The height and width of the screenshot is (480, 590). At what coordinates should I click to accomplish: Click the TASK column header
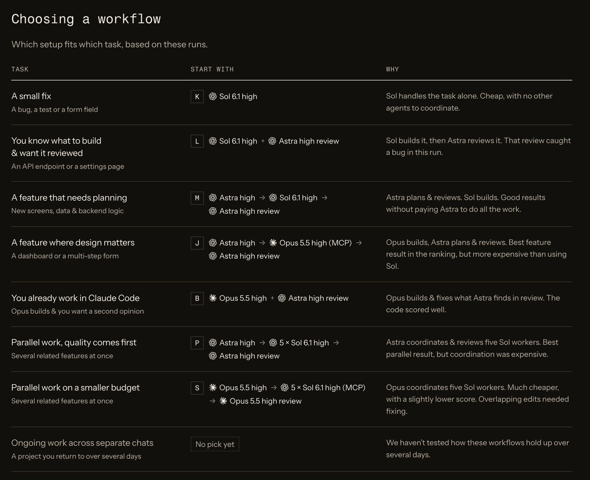point(20,69)
